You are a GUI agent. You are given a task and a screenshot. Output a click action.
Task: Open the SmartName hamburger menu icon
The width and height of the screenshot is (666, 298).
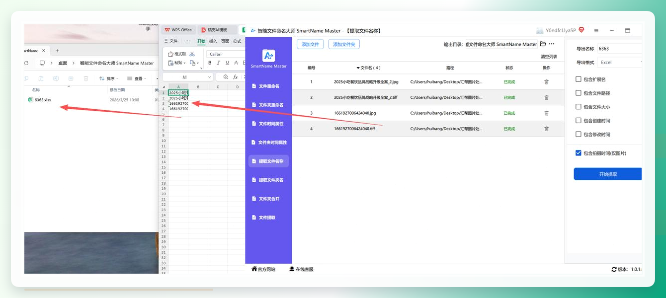tap(596, 30)
